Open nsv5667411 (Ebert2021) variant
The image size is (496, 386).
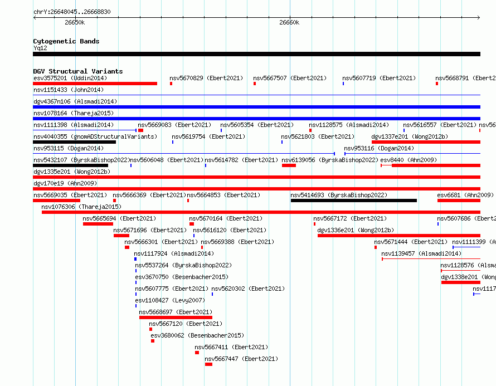coord(231,347)
